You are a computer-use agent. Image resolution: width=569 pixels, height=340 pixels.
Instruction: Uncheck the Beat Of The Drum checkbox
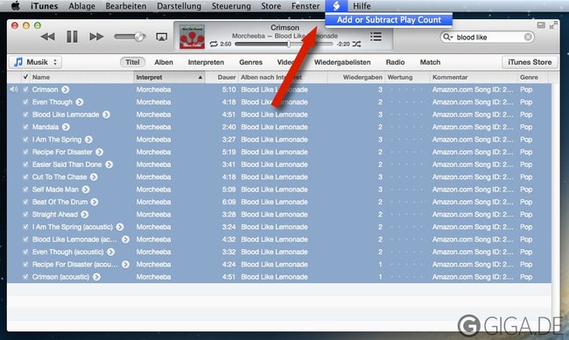click(25, 202)
